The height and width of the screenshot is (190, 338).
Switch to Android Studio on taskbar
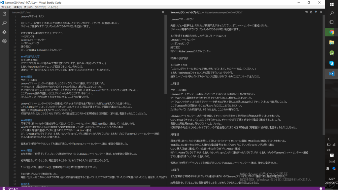click(x=332, y=53)
